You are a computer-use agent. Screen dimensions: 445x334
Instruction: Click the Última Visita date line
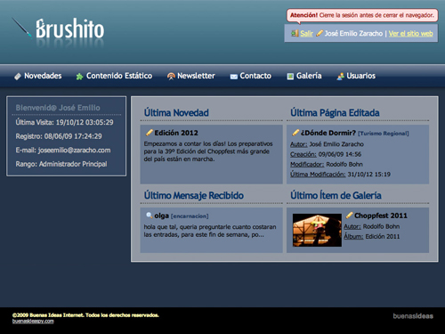64,122
